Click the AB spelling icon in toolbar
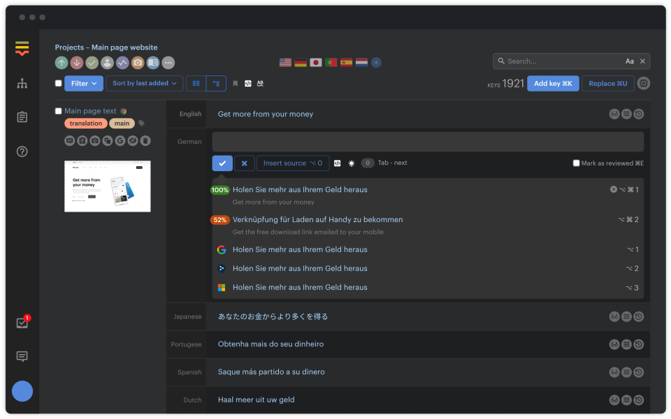This screenshot has width=671, height=419. pyautogui.click(x=260, y=83)
